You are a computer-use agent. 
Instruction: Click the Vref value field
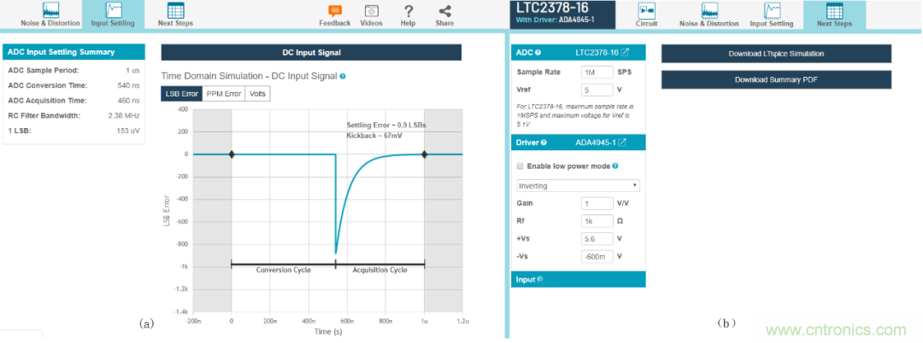pos(596,90)
